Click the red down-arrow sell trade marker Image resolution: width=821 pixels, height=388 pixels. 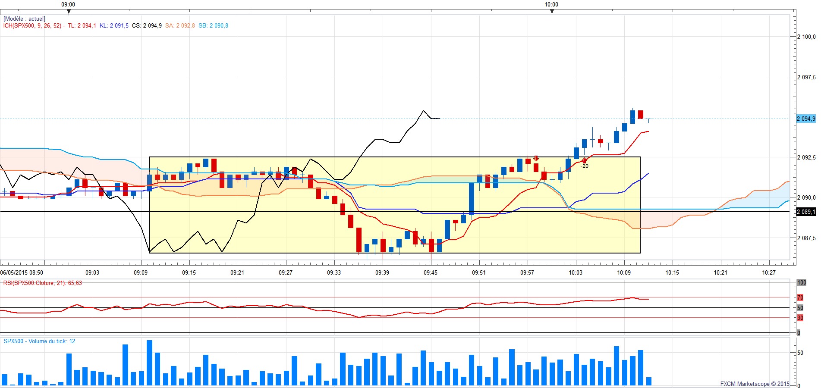pos(536,158)
